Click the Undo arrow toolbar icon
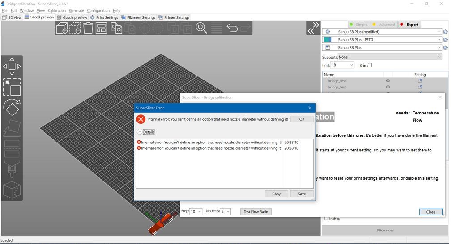452x244 pixels. point(232,28)
